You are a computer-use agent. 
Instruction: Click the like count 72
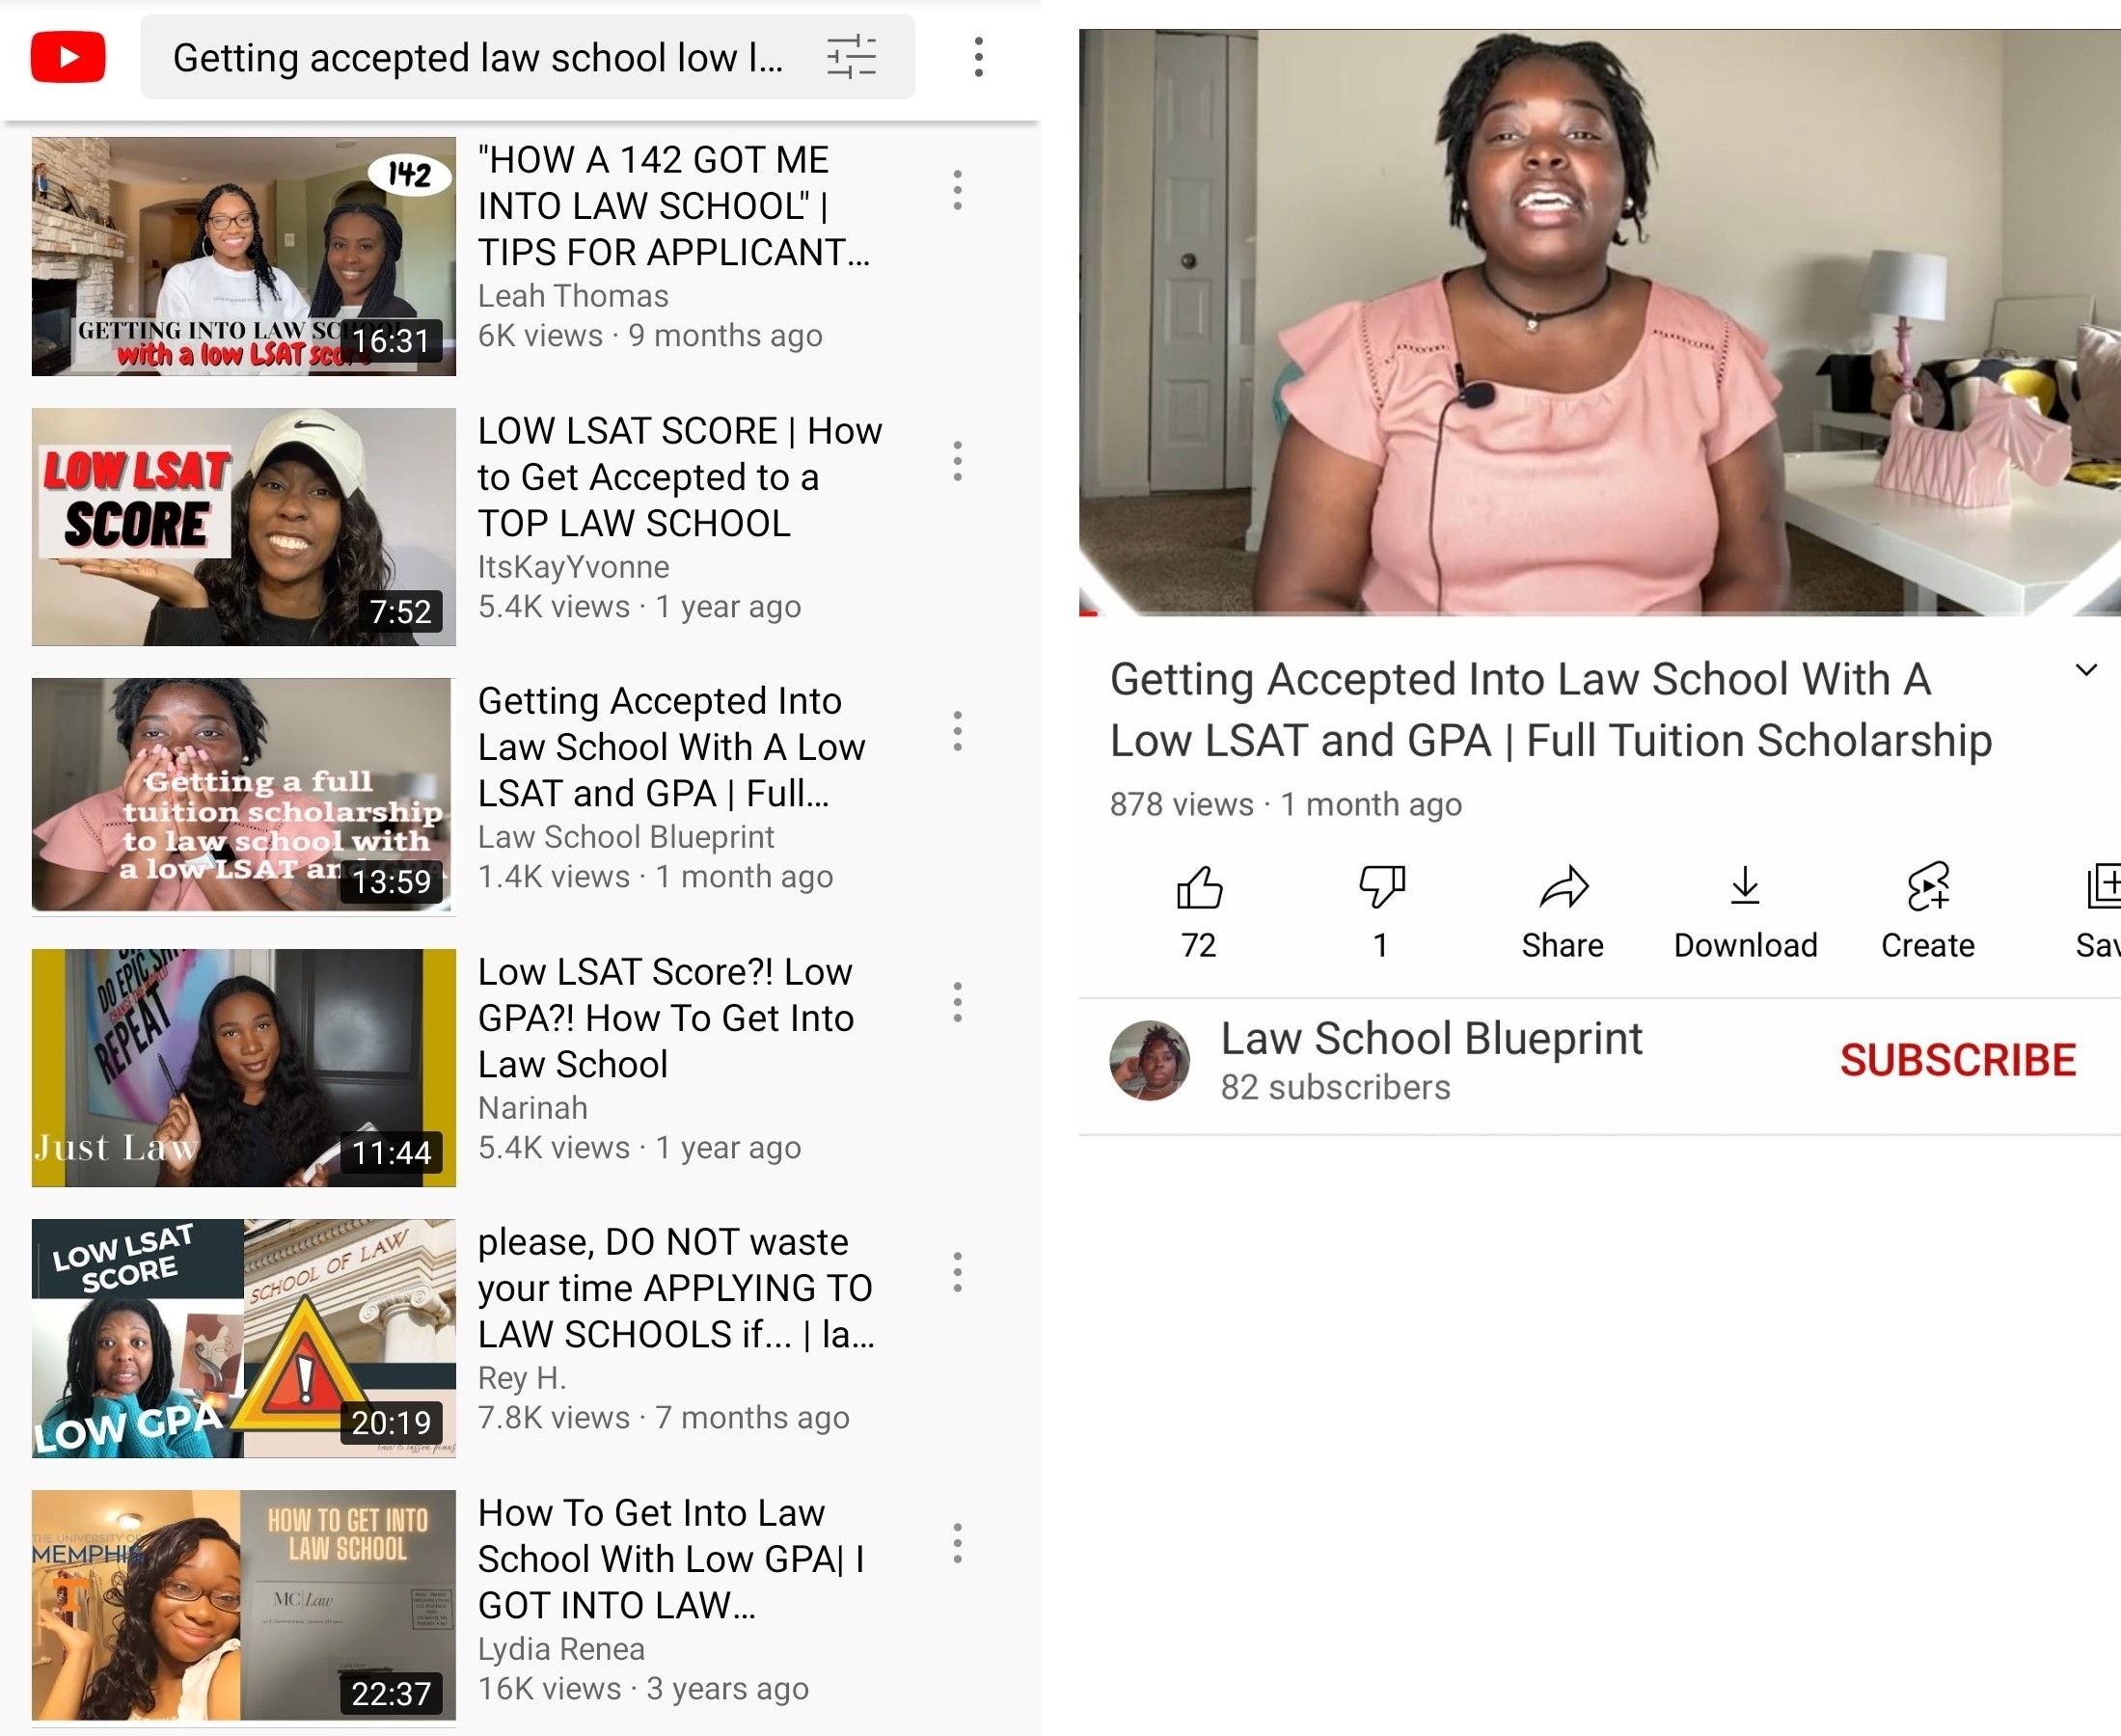click(1199, 945)
